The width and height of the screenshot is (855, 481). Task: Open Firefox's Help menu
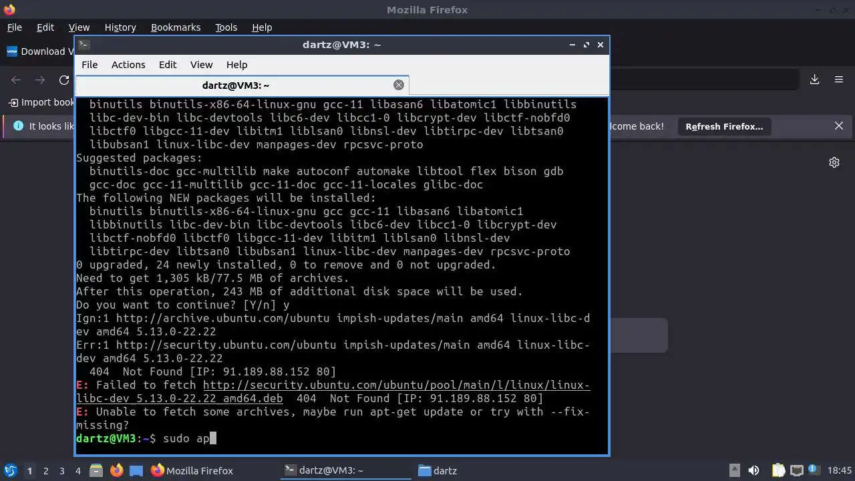tap(262, 27)
